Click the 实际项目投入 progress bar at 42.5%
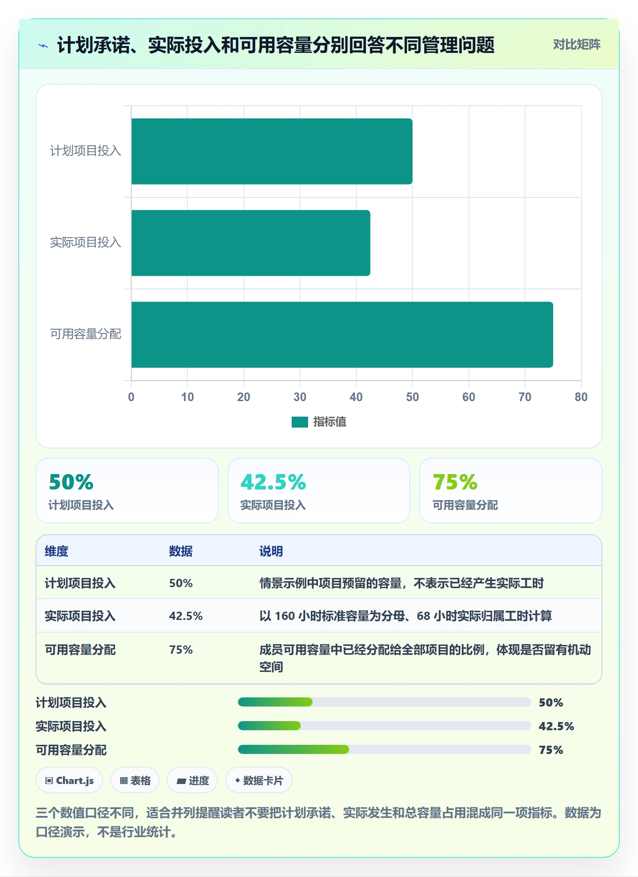638x877 pixels. 385,726
